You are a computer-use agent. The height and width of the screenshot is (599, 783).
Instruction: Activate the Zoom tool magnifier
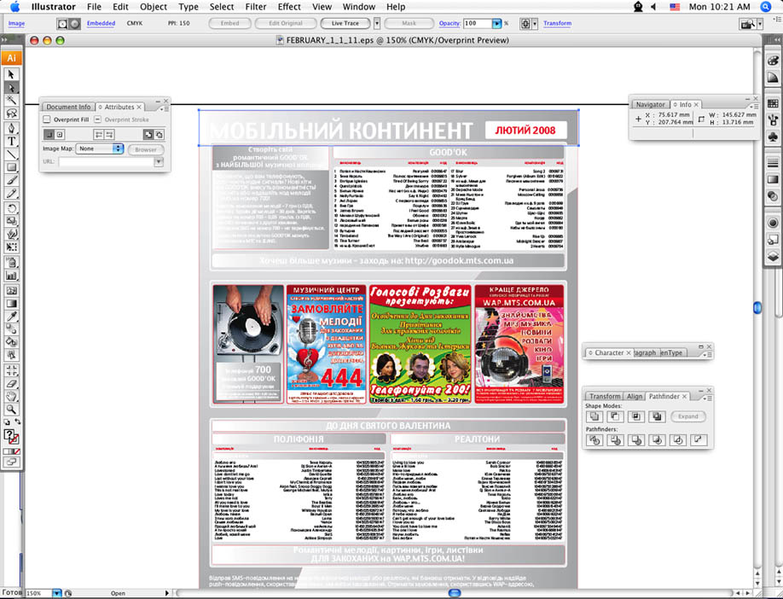point(11,410)
